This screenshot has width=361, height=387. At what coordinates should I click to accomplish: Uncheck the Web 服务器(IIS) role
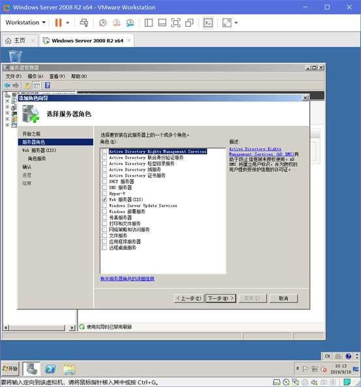click(104, 199)
